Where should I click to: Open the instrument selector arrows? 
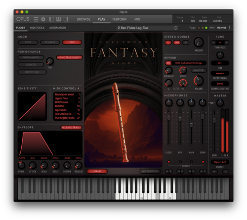(x=176, y=28)
